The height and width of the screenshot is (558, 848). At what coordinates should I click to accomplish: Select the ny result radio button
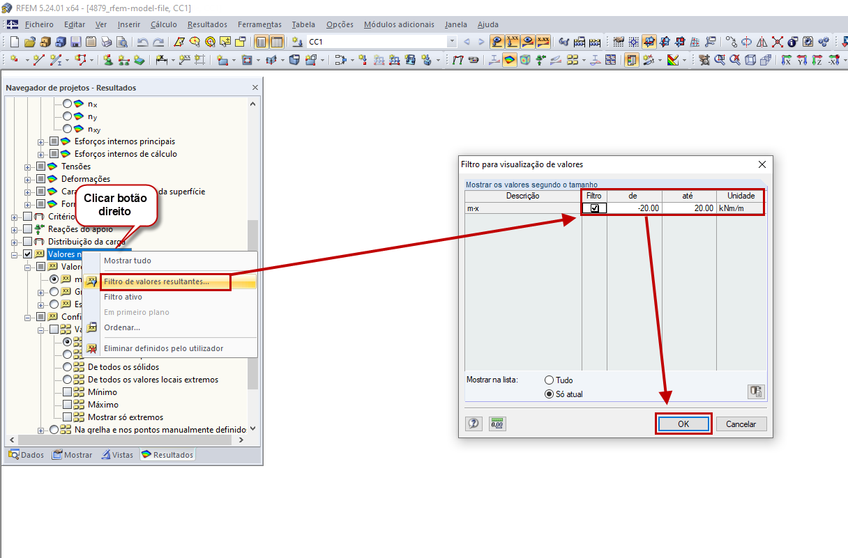pyautogui.click(x=67, y=116)
